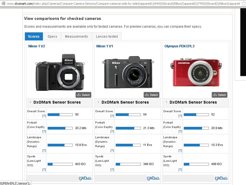Image resolution: width=246 pixels, height=185 pixels.
Task: Select the Nikon 1 V2 camera
Action: pos(84,95)
